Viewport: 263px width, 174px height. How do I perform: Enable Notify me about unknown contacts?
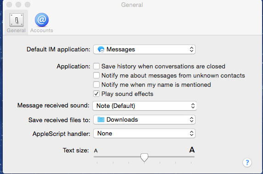[96, 75]
